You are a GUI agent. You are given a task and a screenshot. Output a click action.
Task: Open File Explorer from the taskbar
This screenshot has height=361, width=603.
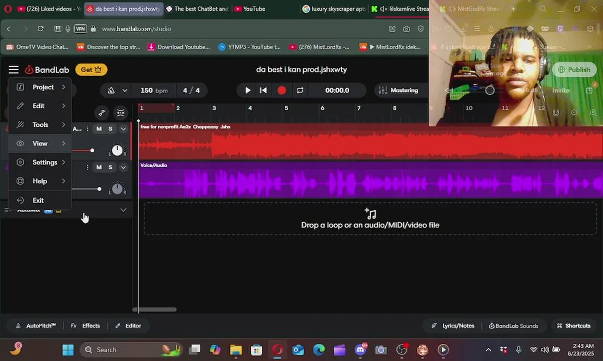tap(236, 349)
